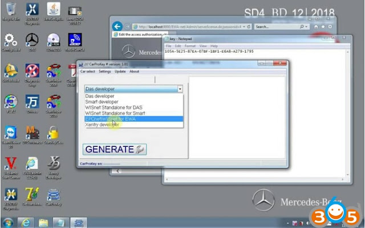The height and width of the screenshot is (228, 365).
Task: Select Xentry developer from the list
Action: (134, 125)
